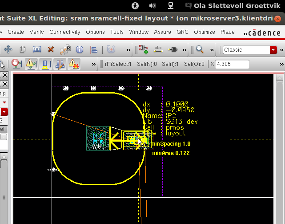
Task: Open the Verify menu
Action: pos(36,32)
